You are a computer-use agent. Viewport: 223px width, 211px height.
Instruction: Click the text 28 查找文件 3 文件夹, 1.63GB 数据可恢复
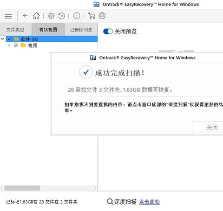[x=120, y=90]
